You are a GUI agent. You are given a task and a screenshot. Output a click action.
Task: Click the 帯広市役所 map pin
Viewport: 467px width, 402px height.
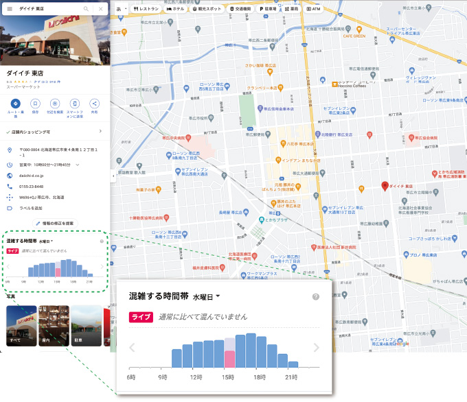point(211,118)
